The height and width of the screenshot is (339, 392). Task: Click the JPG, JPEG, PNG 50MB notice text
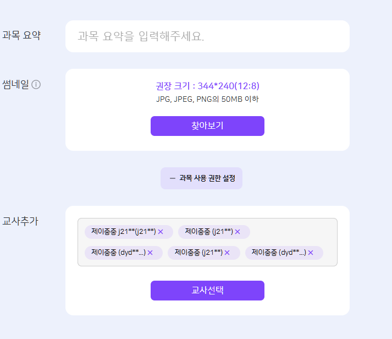(207, 100)
